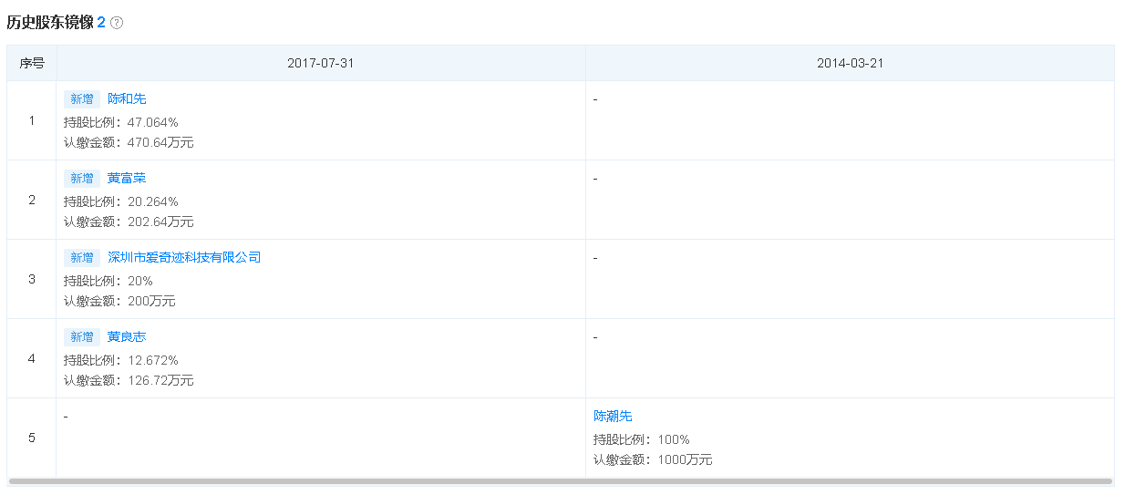Click the 历史股东镜像 section title
Viewport: 1125px width, 495px height.
(50, 23)
